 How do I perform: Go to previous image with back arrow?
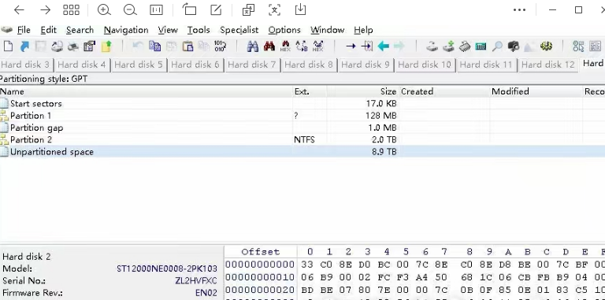coord(19,10)
